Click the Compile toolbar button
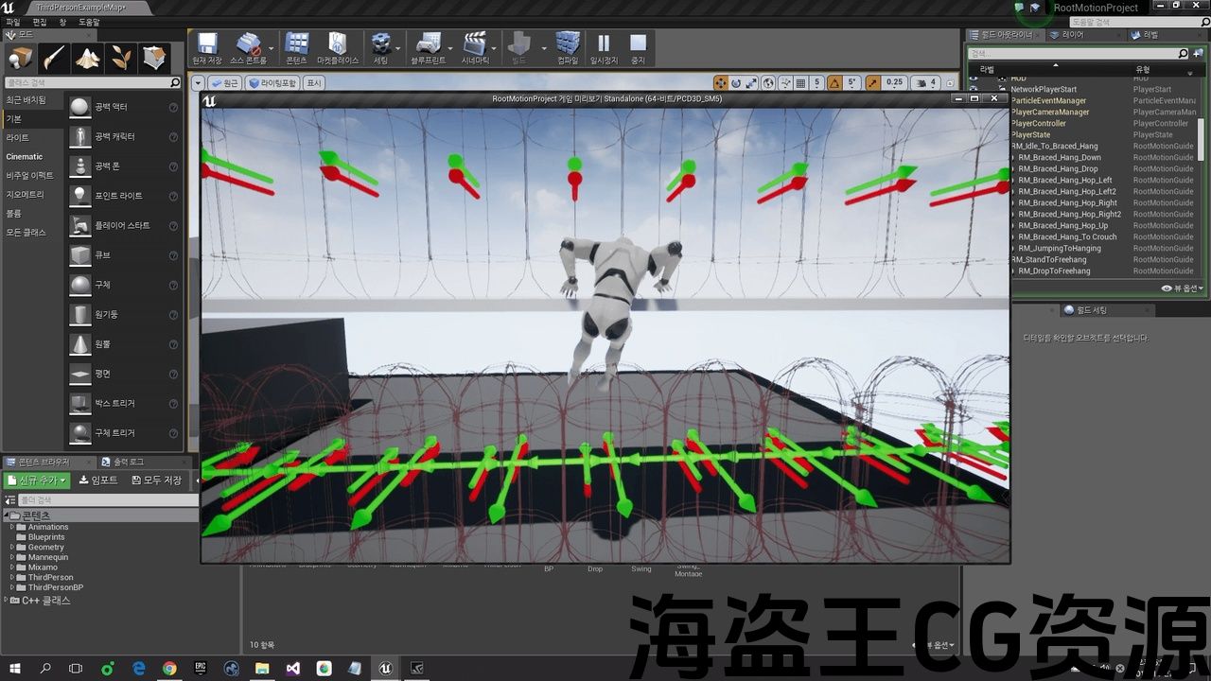Image resolution: width=1211 pixels, height=681 pixels. [x=567, y=47]
